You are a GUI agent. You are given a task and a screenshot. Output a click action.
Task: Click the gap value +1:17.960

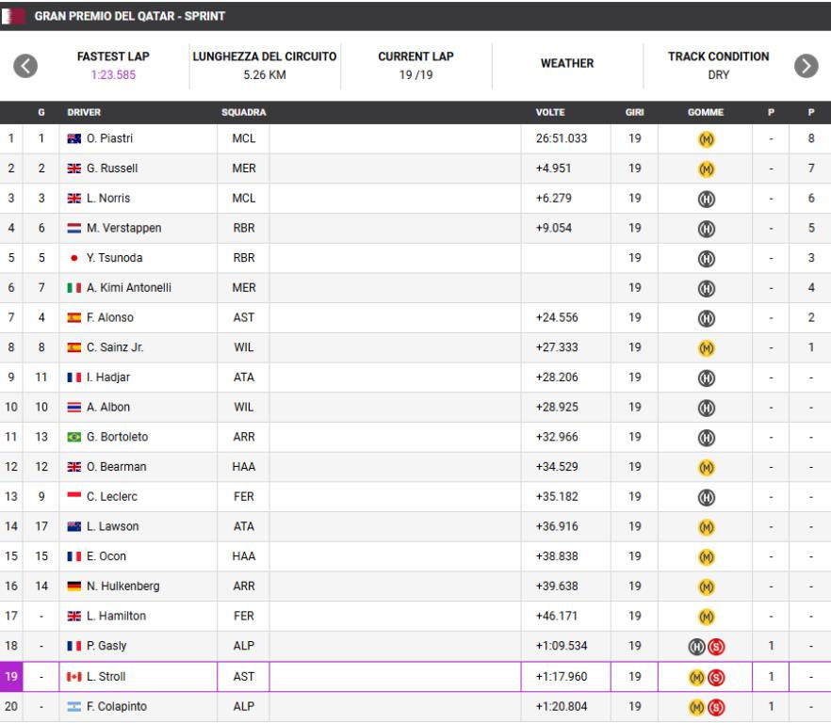click(562, 676)
